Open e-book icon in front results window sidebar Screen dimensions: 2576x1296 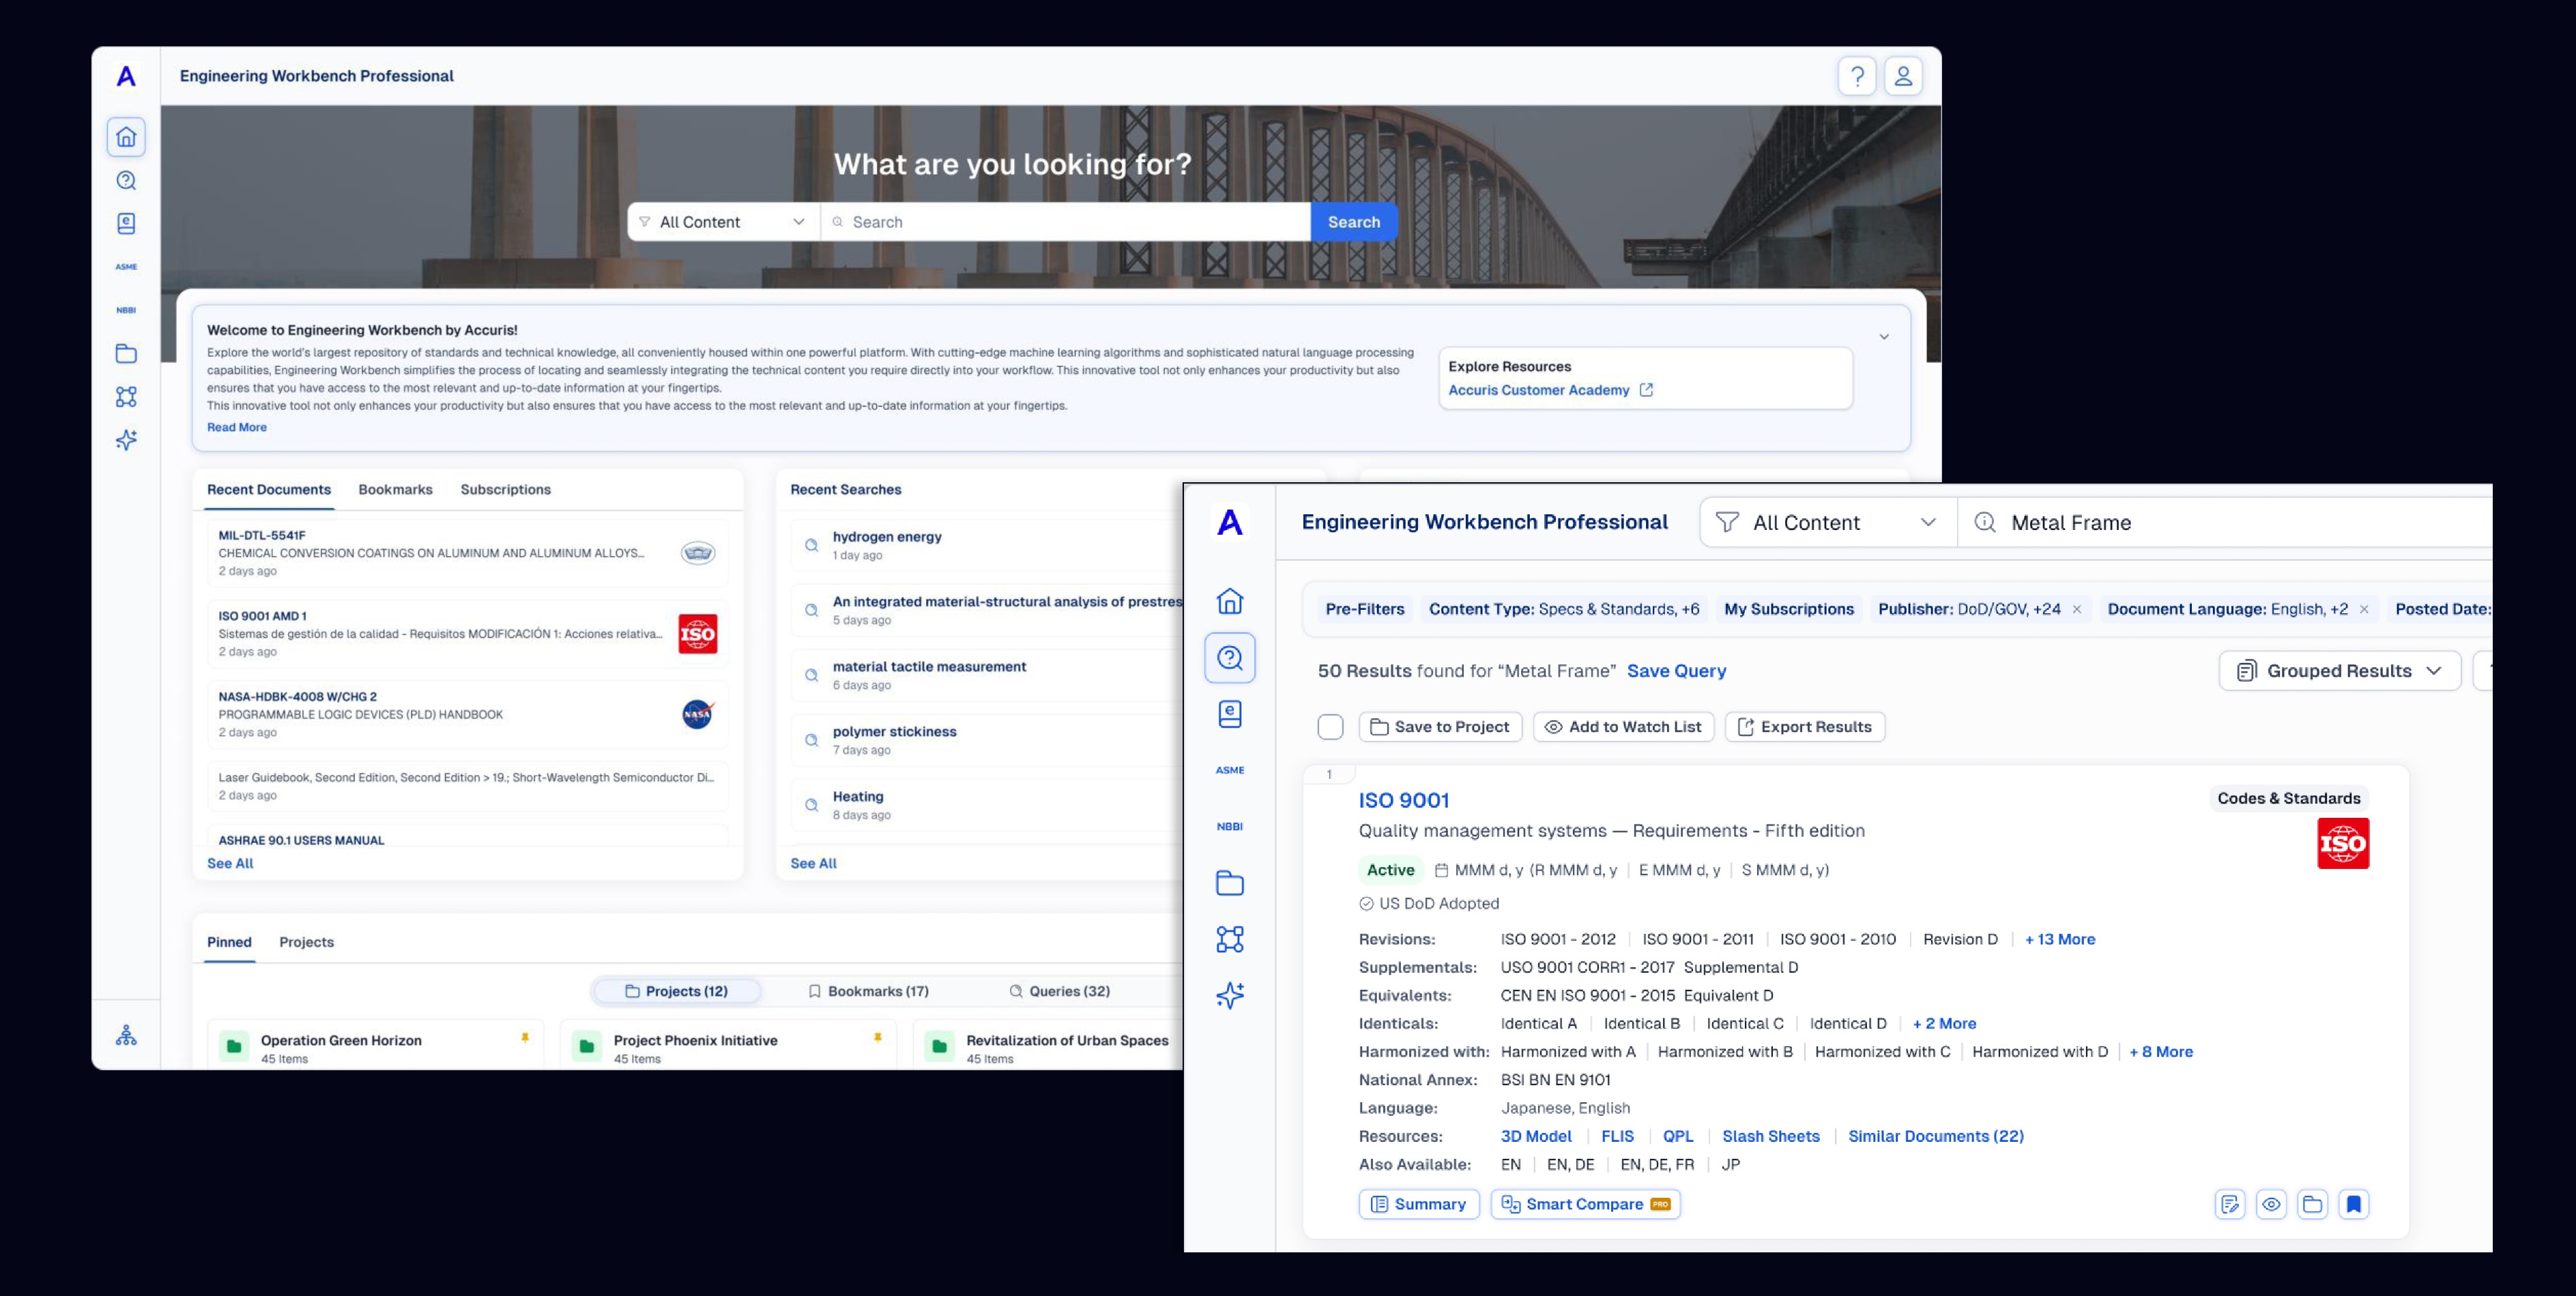coord(1230,713)
